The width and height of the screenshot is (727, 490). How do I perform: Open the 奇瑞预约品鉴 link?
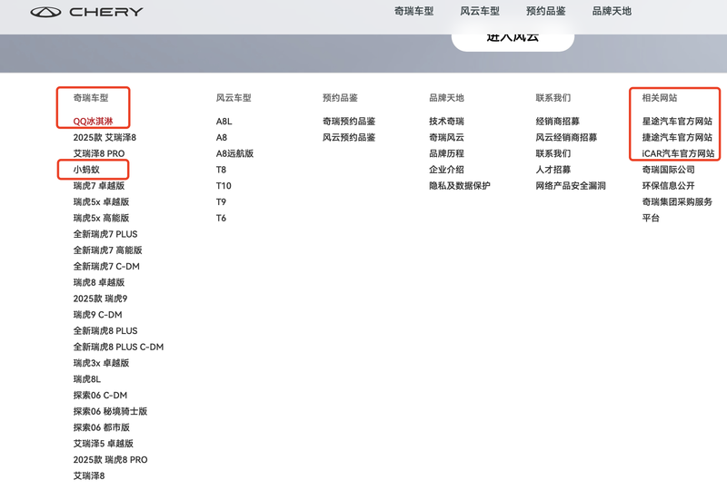coord(349,122)
